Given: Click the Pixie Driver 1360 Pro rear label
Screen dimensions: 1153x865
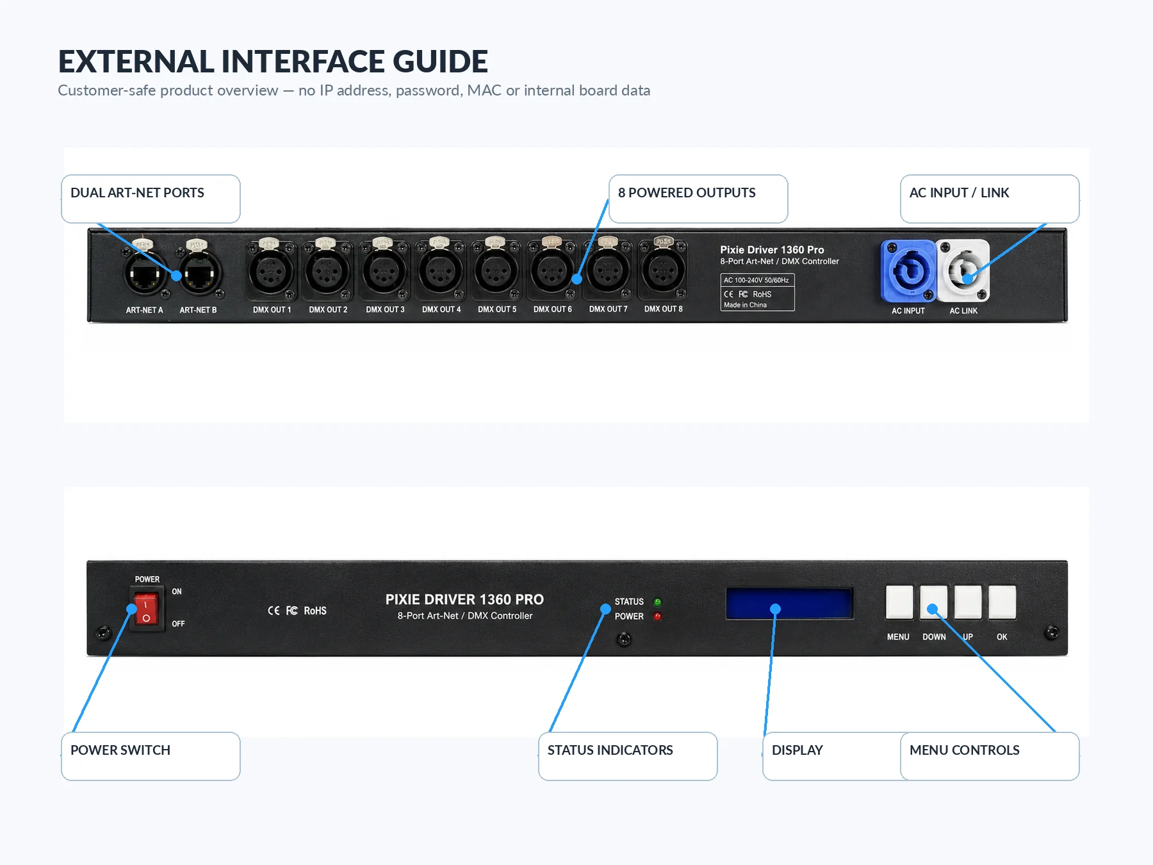Looking at the screenshot, I should point(772,249).
